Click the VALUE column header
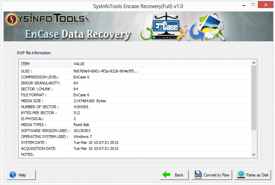 coord(106,64)
